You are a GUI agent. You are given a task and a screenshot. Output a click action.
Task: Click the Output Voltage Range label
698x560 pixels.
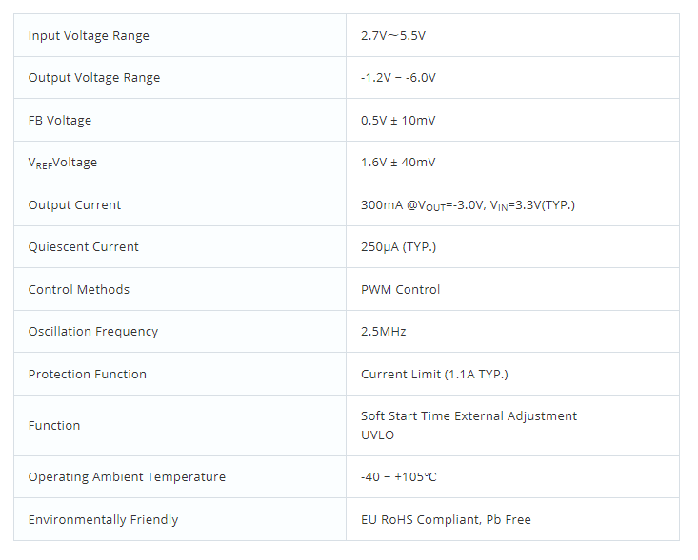(94, 78)
